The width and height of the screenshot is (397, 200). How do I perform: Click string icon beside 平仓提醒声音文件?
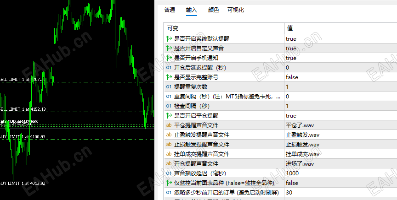click(169, 125)
